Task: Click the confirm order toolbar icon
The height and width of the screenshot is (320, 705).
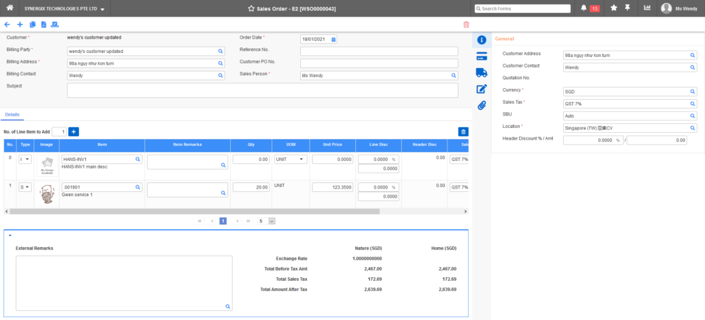Action: (55, 25)
